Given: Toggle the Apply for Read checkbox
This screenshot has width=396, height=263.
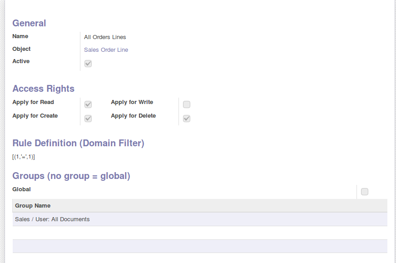Looking at the screenshot, I should click(x=88, y=104).
